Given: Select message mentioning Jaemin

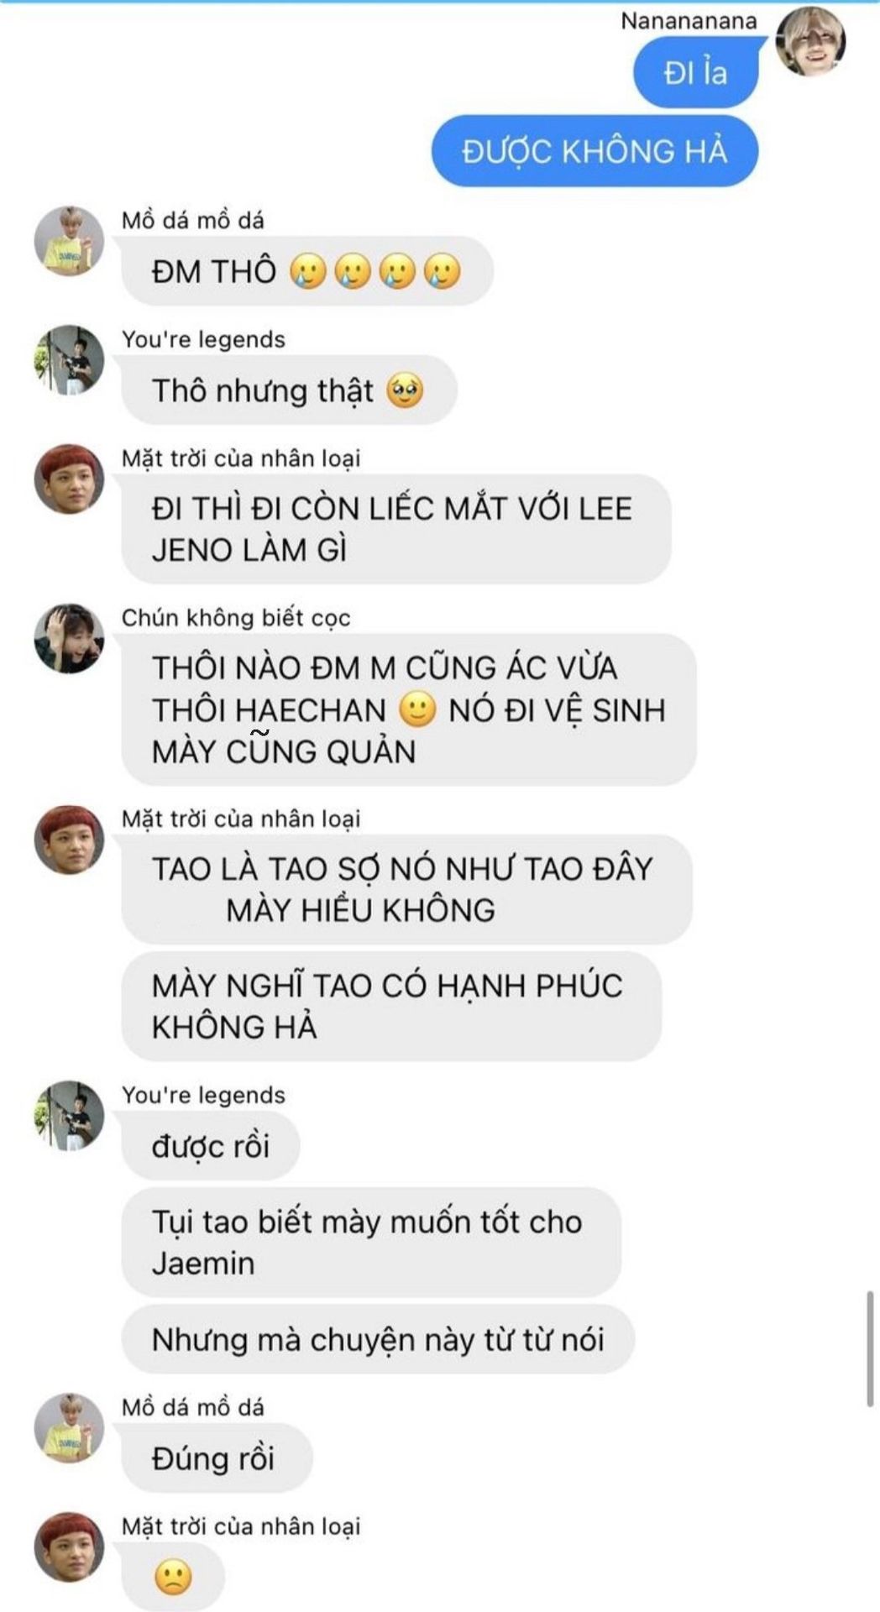Looking at the screenshot, I should point(371,1243).
